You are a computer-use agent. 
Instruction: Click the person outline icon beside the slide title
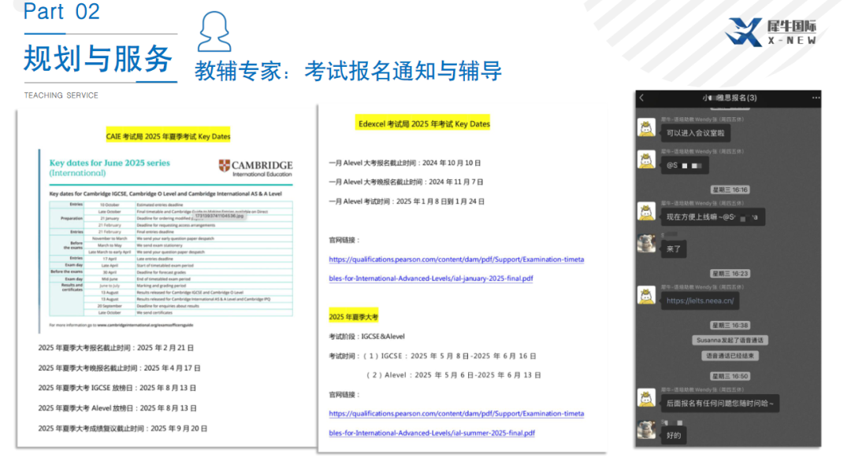(x=214, y=31)
